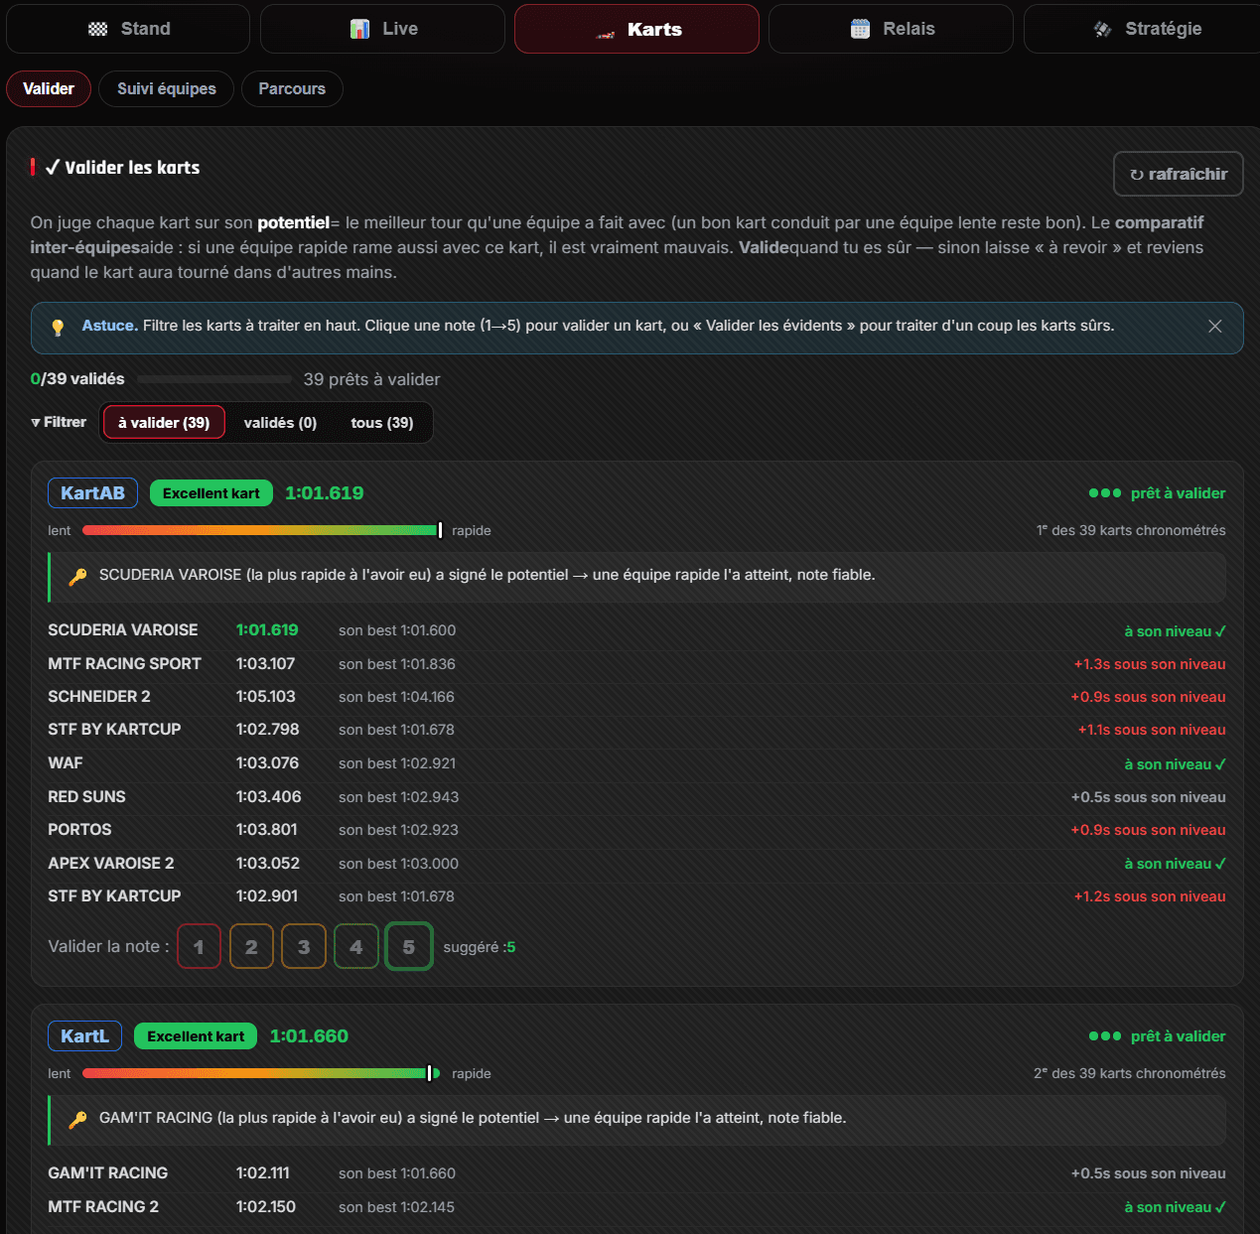1260x1234 pixels.
Task: Validate KartAB with suggested note 5
Action: pos(409,946)
